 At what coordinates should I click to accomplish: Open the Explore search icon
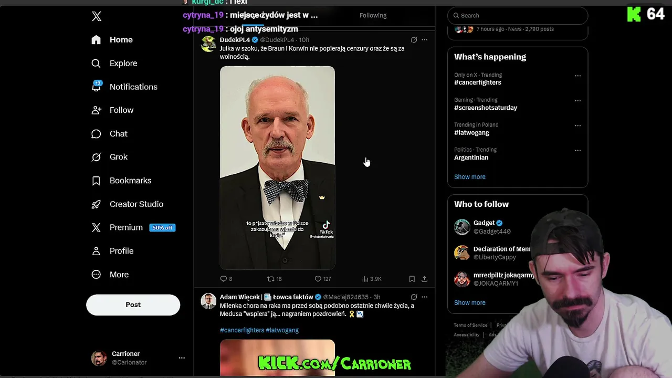[96, 64]
